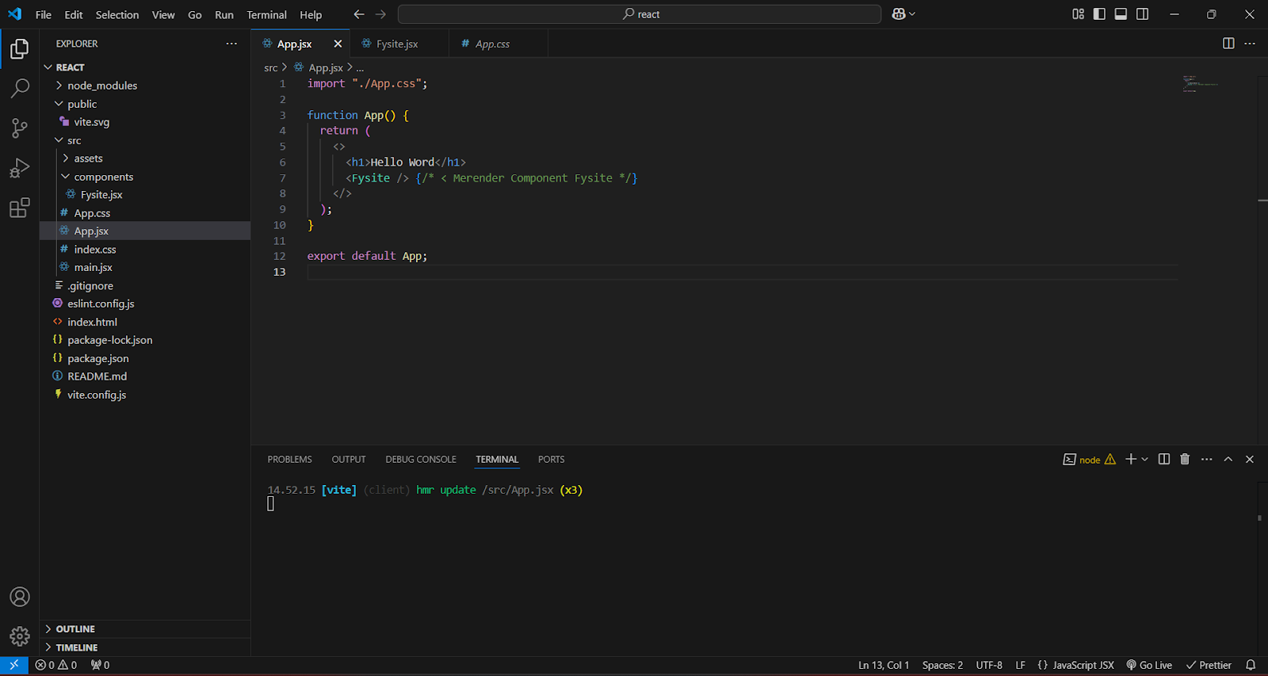Open the Source Control view
Viewport: 1268px width, 676px height.
[20, 128]
